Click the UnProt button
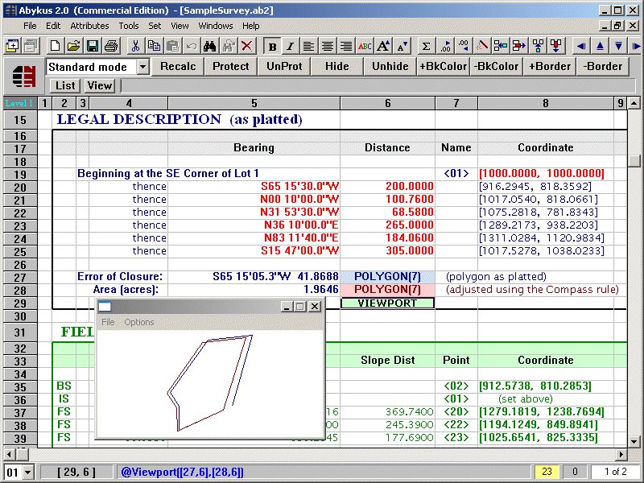 pos(284,67)
